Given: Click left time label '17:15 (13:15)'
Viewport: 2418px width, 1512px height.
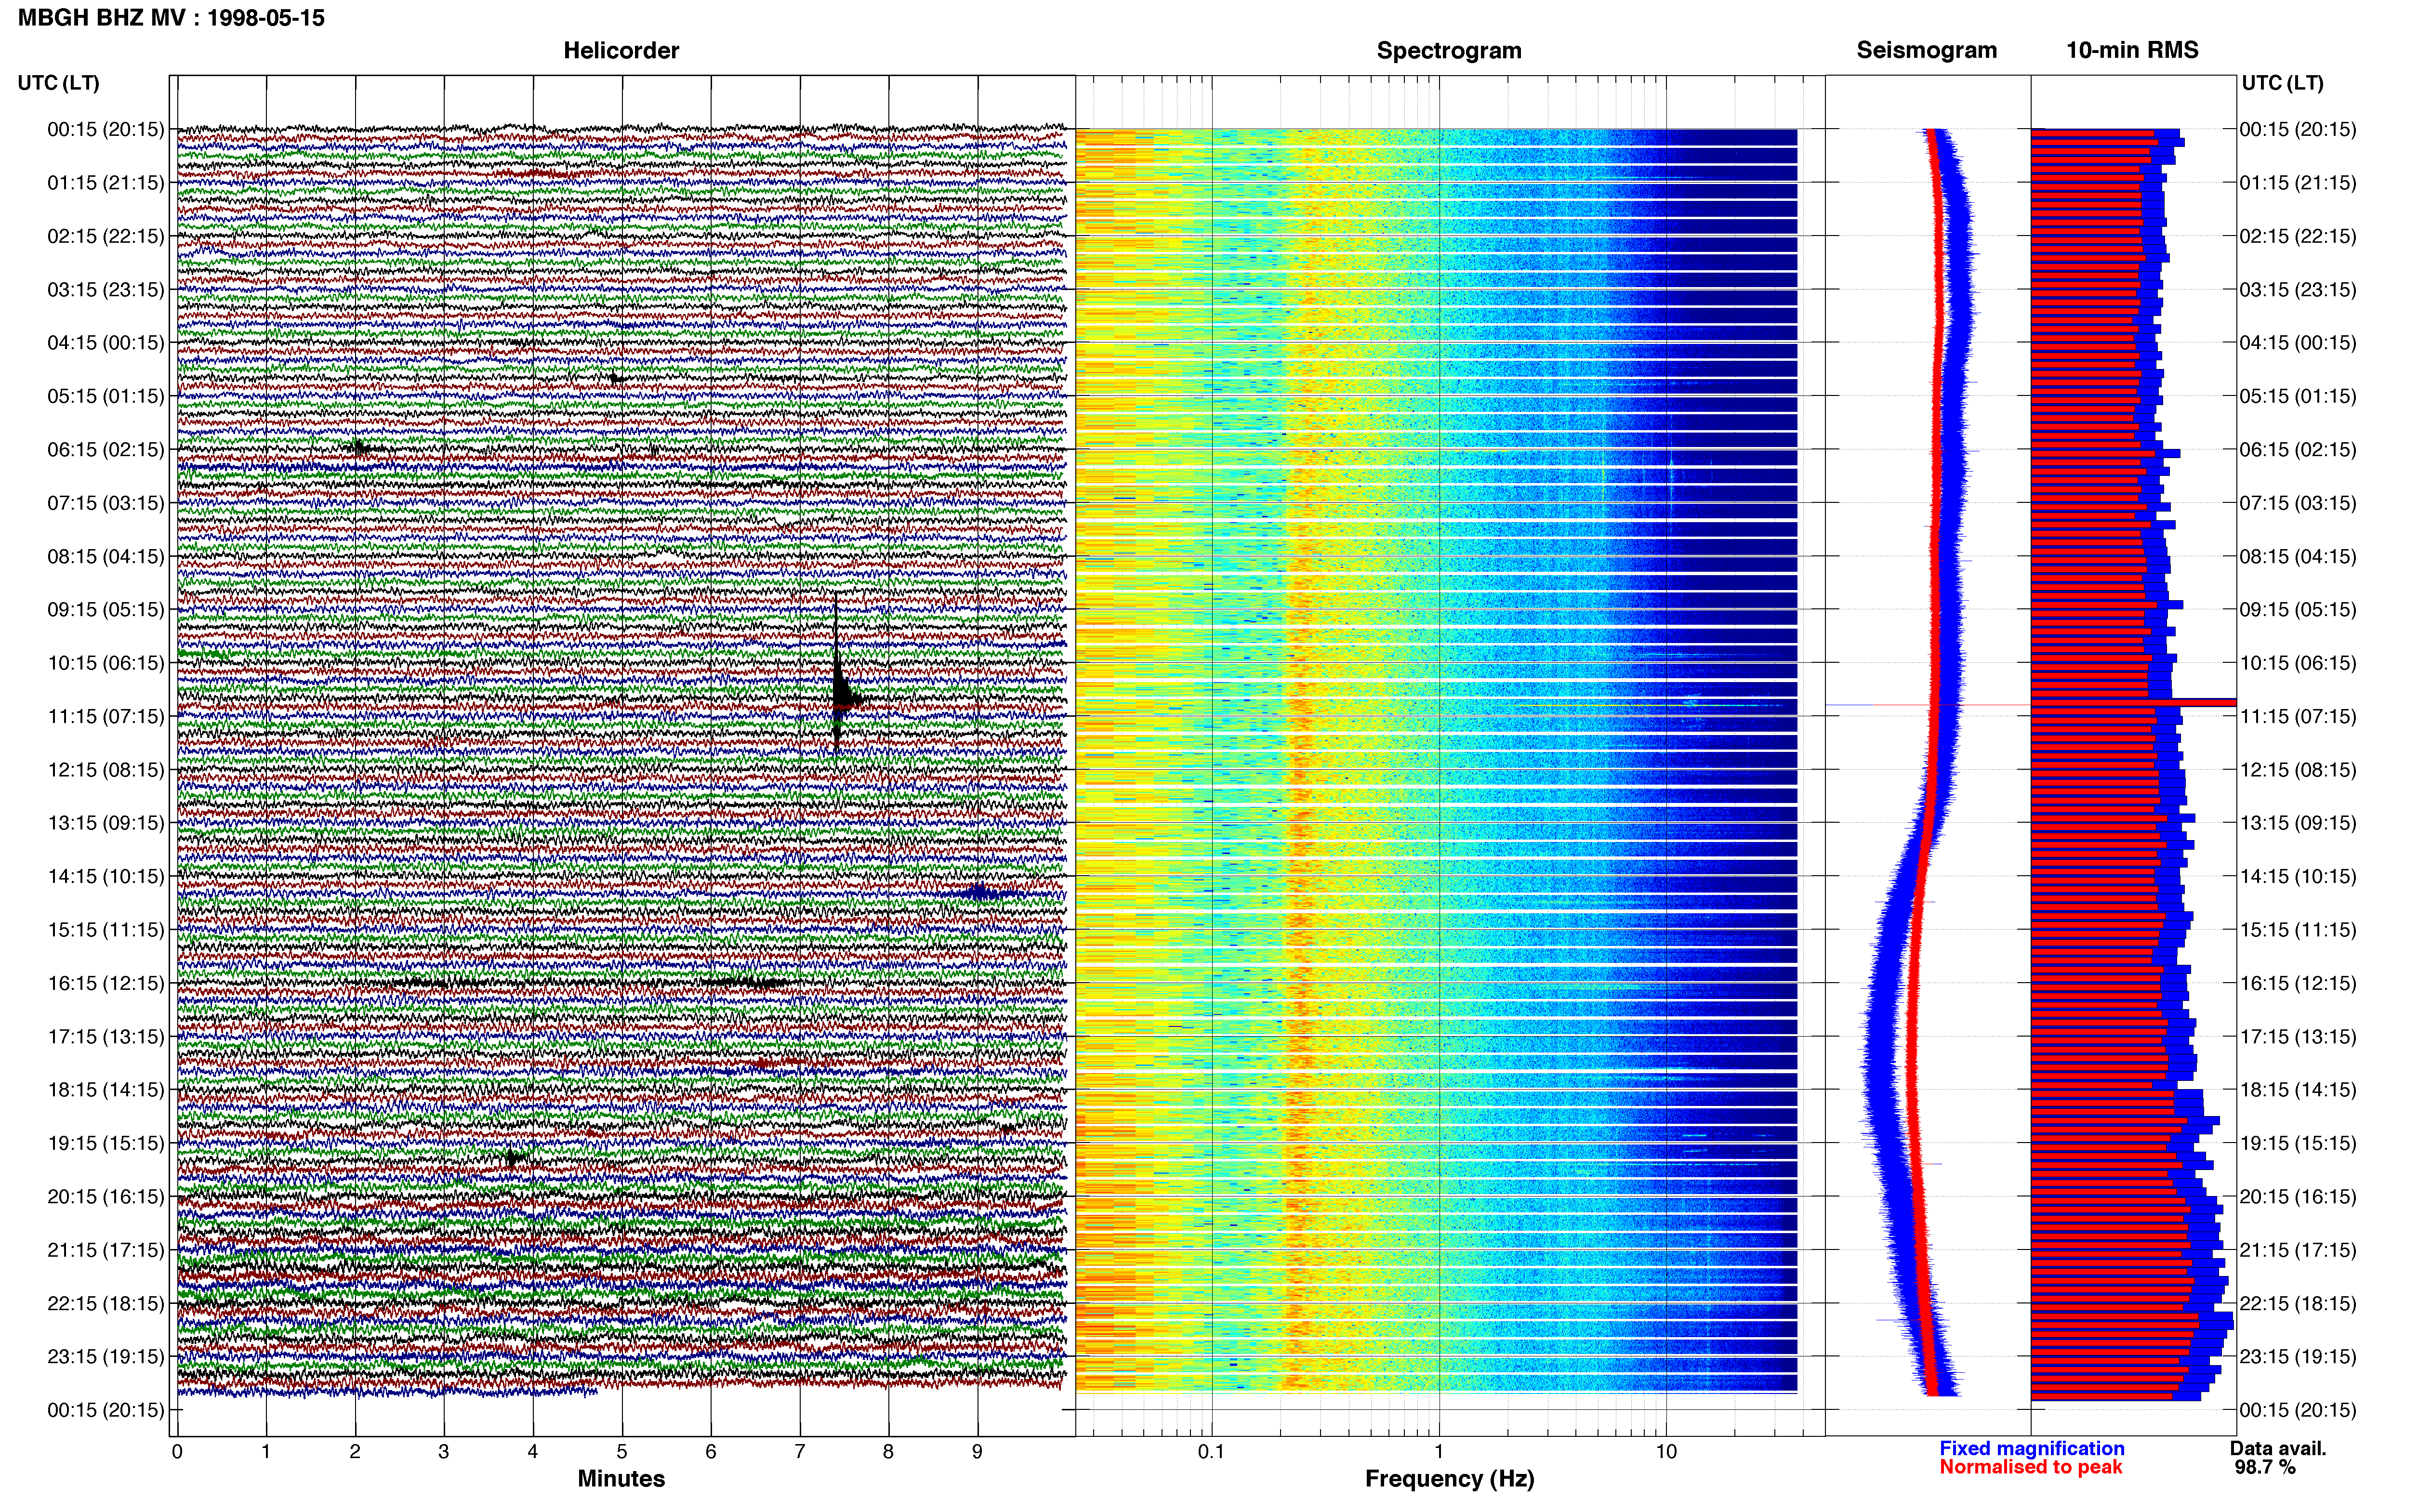Looking at the screenshot, I should pyautogui.click(x=106, y=1037).
